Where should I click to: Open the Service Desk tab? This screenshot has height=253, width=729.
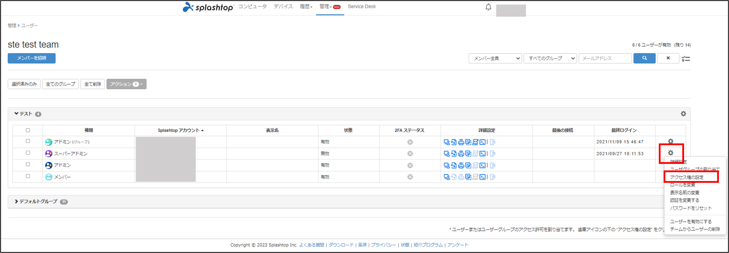pos(362,7)
